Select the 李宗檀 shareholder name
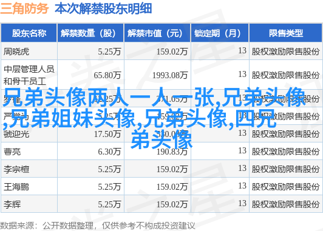 pyautogui.click(x=16, y=169)
